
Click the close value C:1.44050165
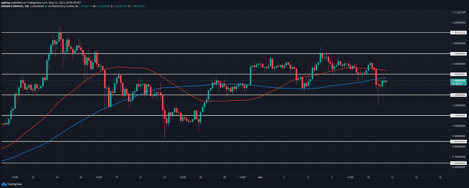tap(136, 6)
